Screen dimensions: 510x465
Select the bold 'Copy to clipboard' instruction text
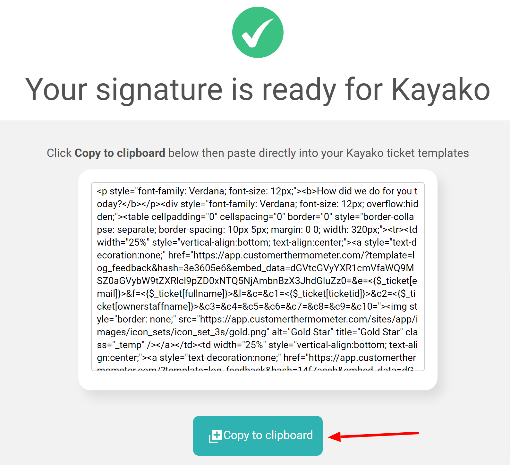click(x=120, y=153)
